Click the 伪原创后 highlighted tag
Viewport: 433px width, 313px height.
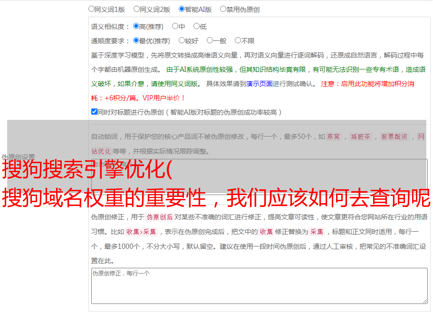[x=160, y=217]
